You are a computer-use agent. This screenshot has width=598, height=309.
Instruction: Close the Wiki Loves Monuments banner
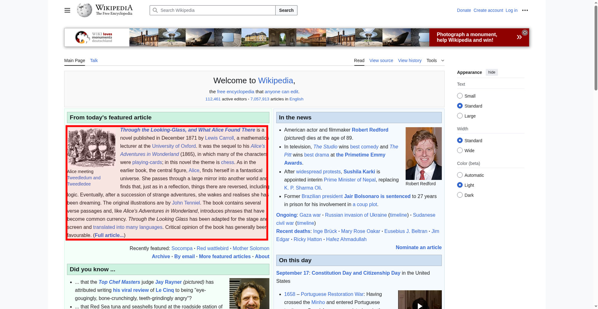525,33
